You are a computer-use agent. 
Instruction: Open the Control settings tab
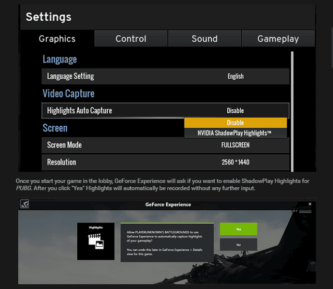click(x=131, y=39)
